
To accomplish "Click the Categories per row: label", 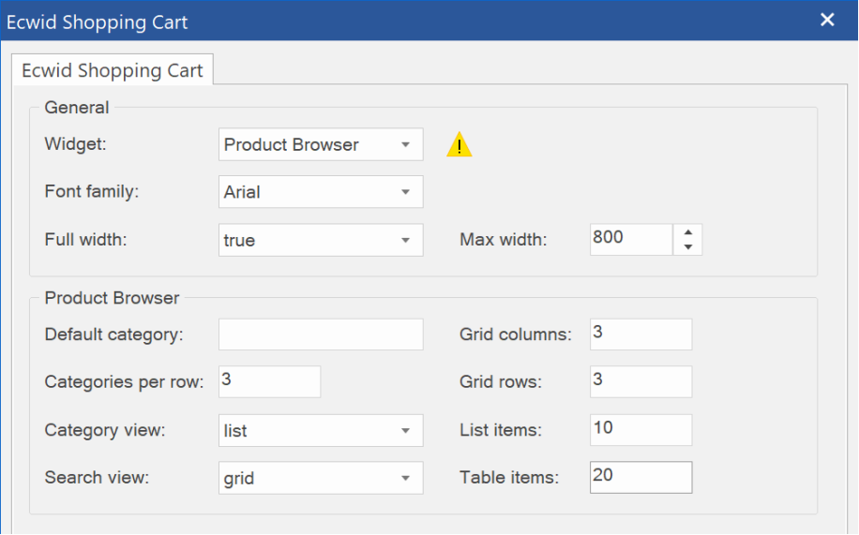I will [124, 381].
